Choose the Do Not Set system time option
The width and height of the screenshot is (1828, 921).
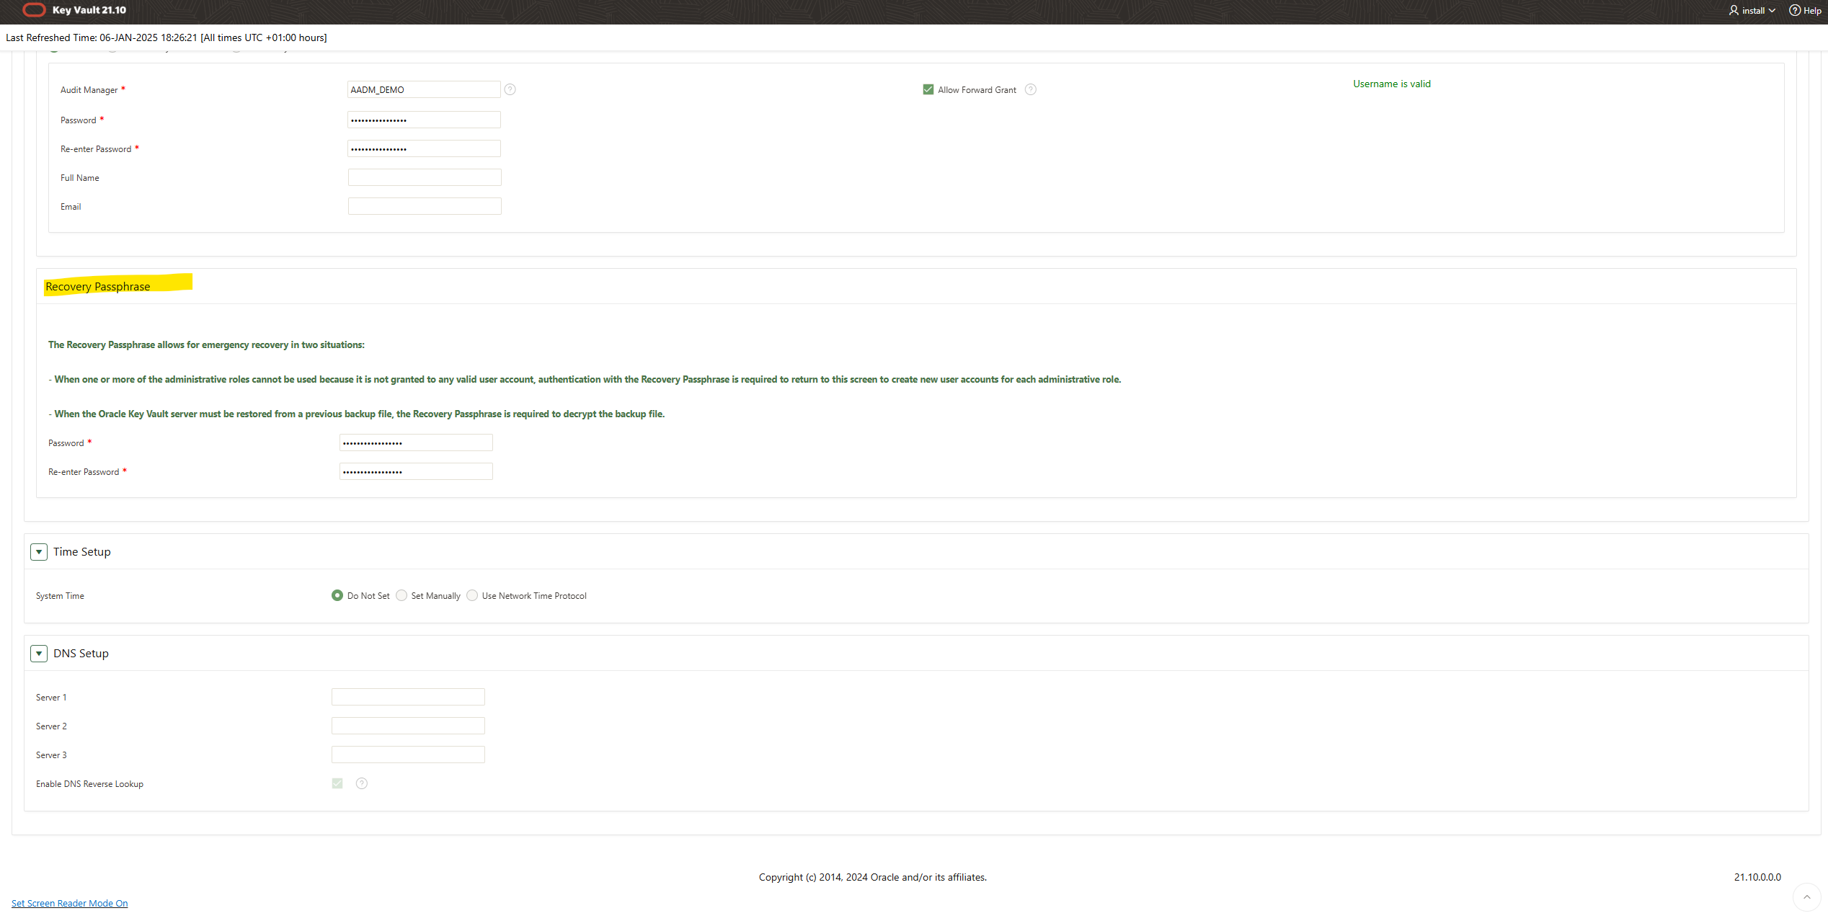337,595
